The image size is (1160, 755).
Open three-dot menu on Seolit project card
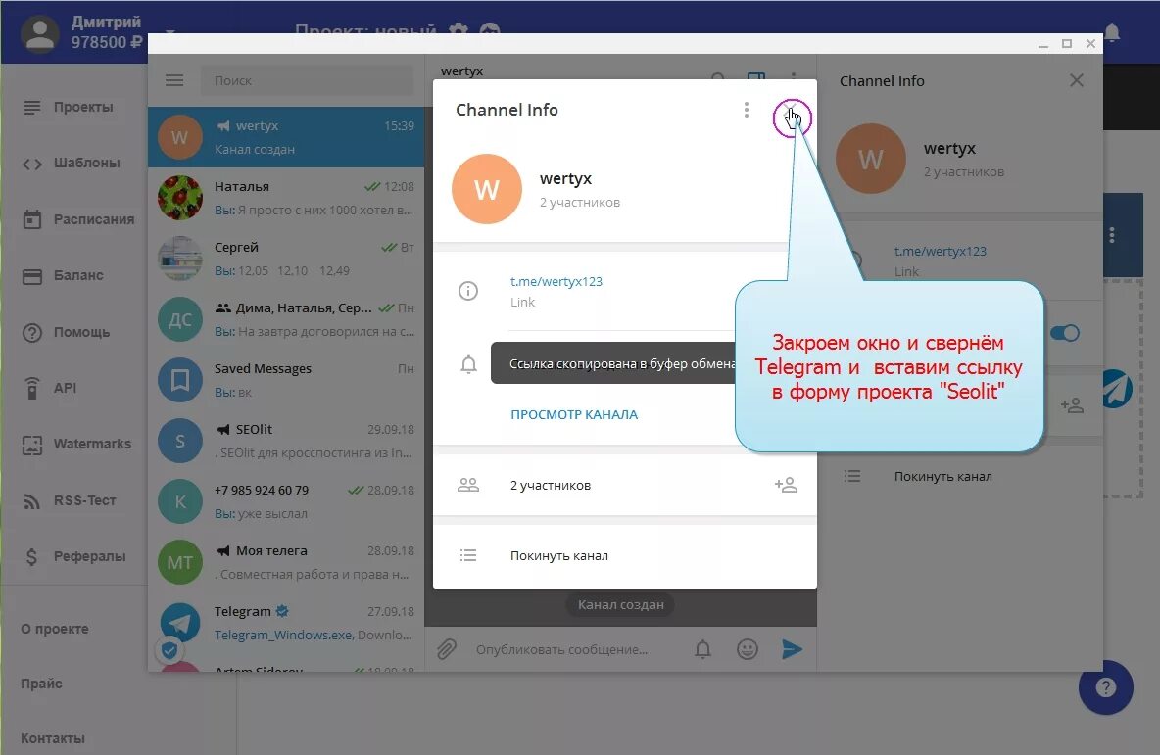1112,235
